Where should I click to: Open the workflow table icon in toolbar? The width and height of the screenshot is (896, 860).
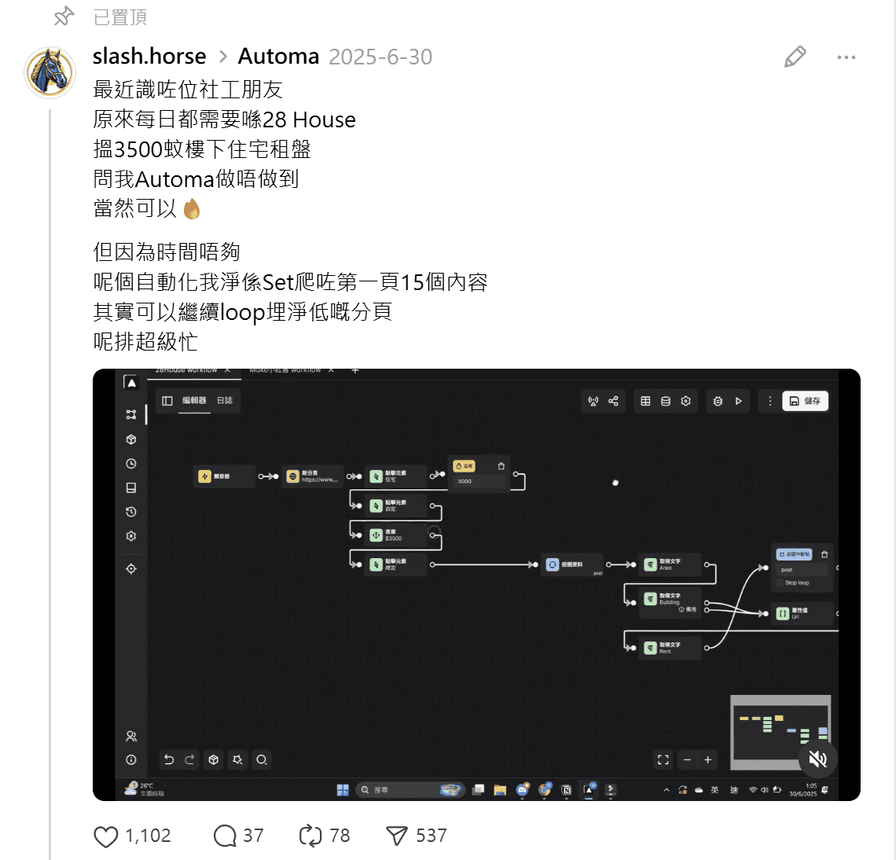[x=645, y=401]
